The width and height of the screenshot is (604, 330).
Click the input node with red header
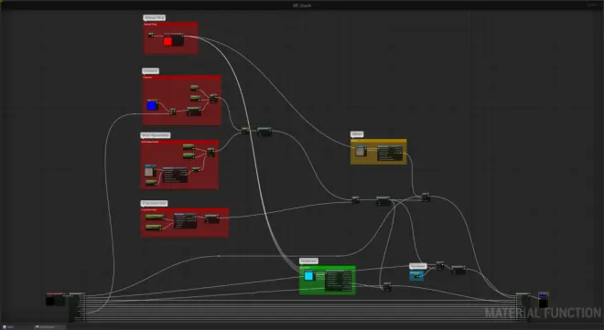(56, 299)
